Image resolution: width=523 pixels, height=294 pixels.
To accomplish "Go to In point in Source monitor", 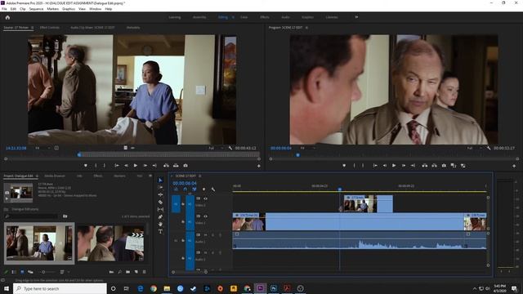I will point(117,165).
